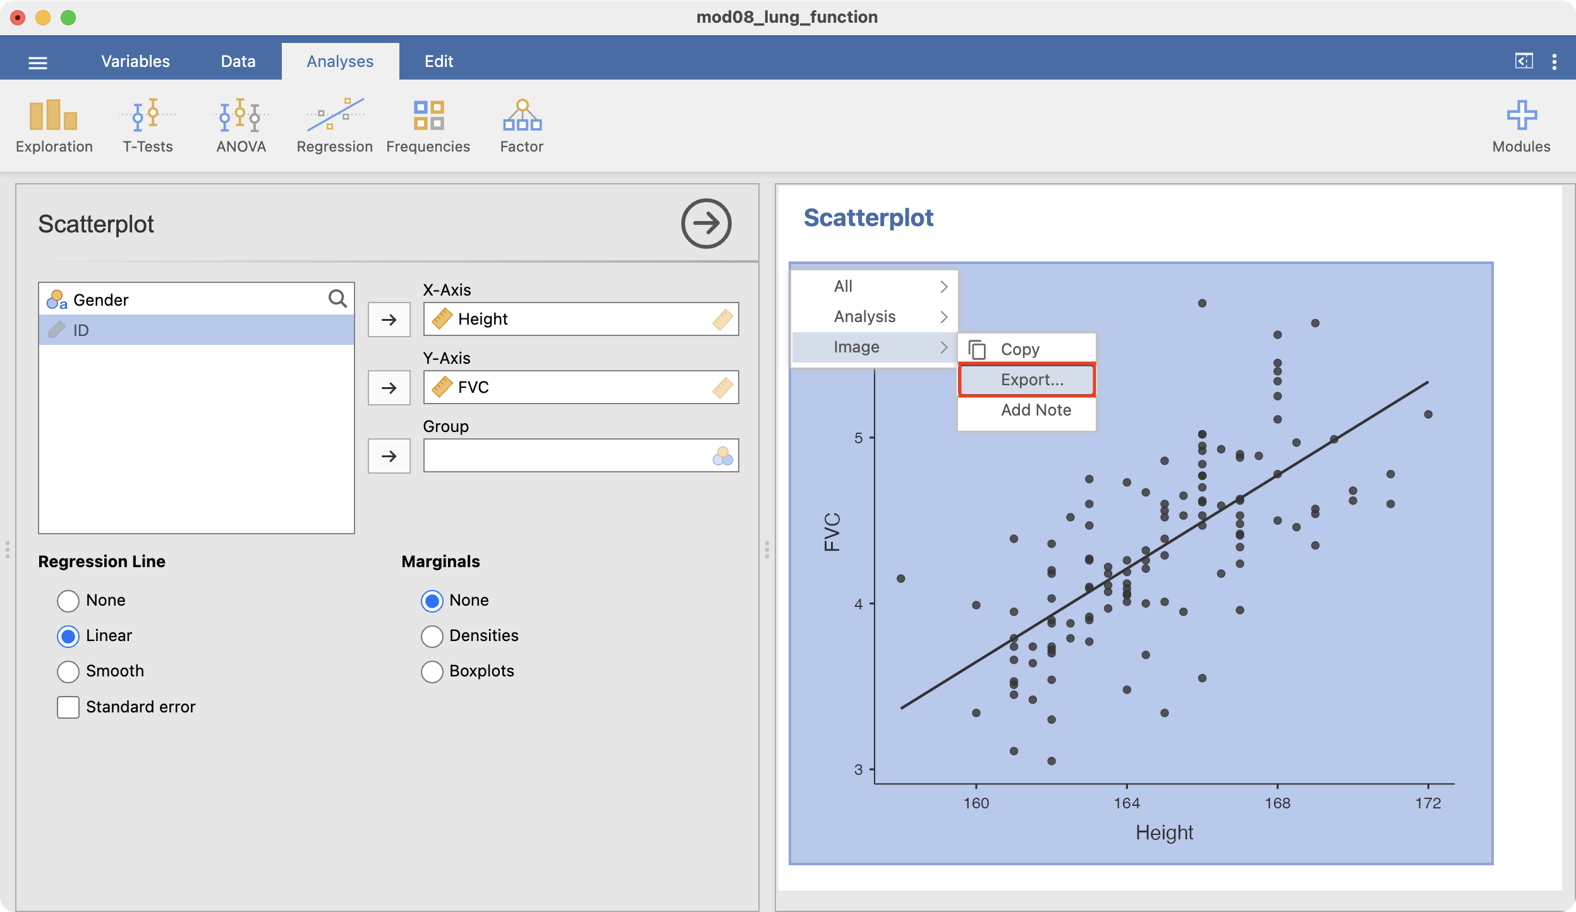Viewport: 1576px width, 912px height.
Task: Select Densities marginals option
Action: pyautogui.click(x=432, y=635)
